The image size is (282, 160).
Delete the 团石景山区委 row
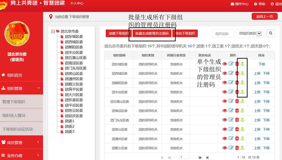pos(237,102)
